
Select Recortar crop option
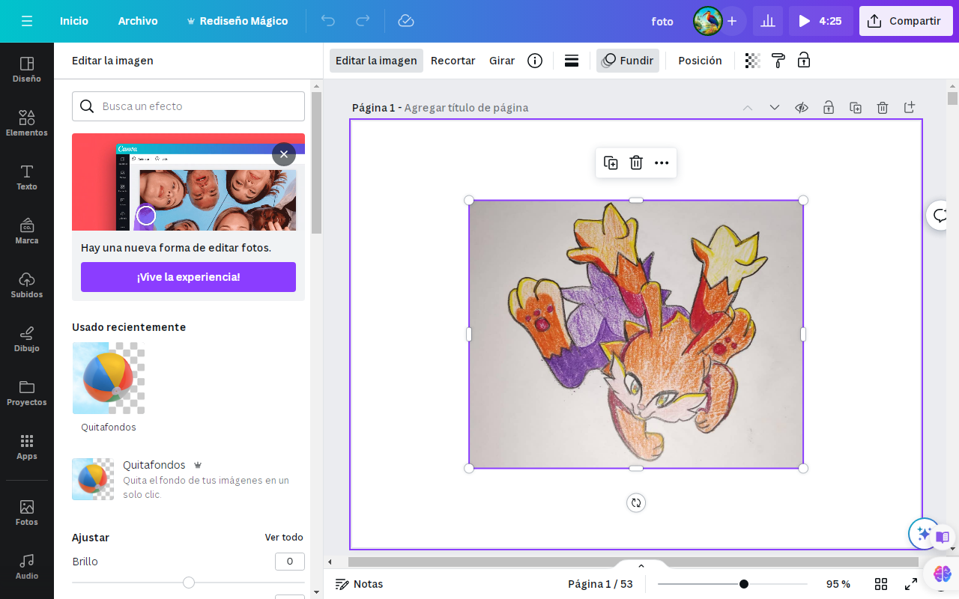(453, 61)
